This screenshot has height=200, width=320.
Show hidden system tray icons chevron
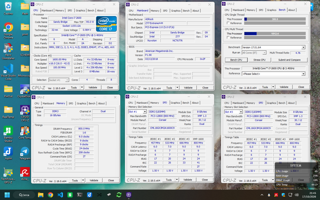click(x=262, y=195)
